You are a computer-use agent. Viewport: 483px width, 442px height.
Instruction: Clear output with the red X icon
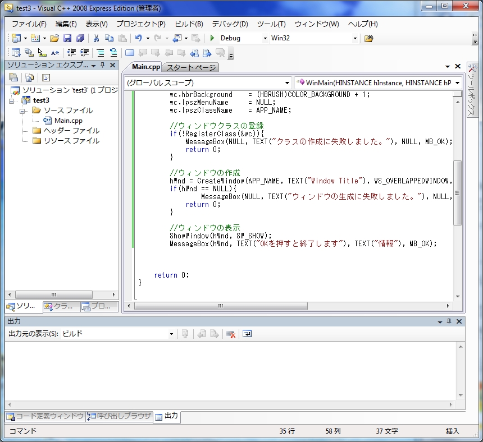tap(230, 334)
